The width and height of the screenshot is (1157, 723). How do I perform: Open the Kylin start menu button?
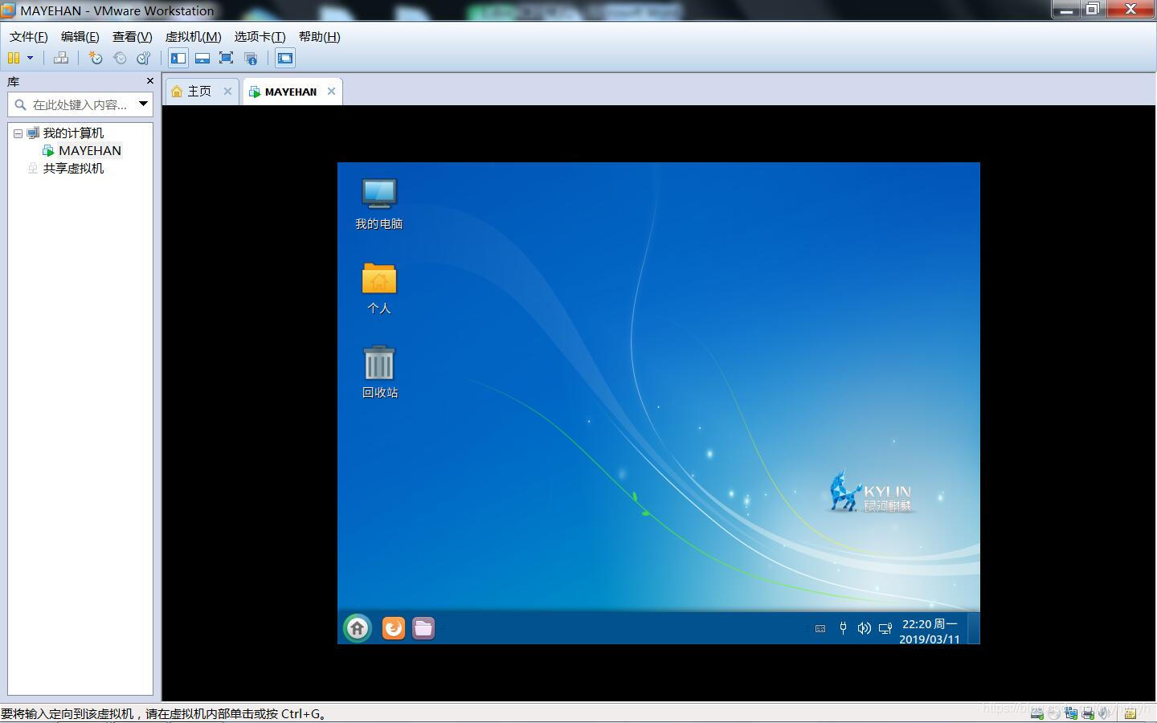(x=358, y=627)
